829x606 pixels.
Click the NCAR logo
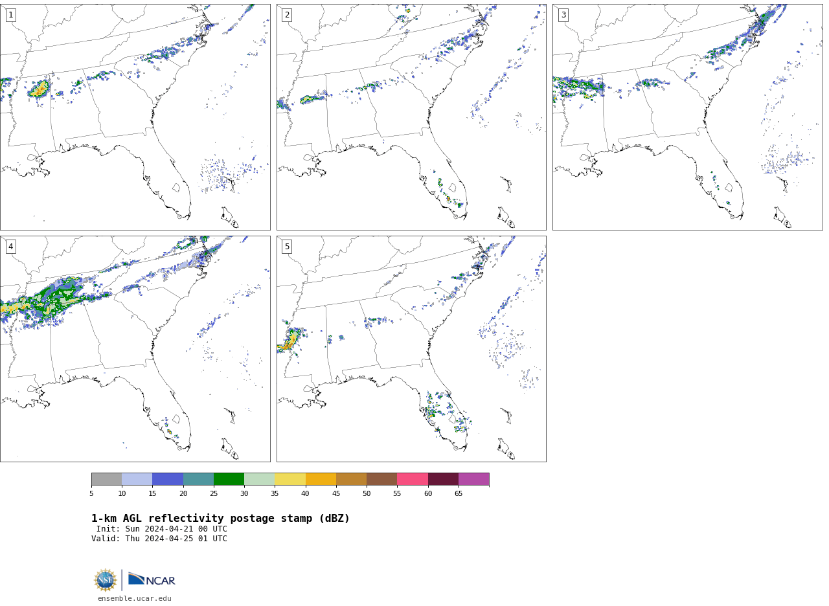click(152, 579)
